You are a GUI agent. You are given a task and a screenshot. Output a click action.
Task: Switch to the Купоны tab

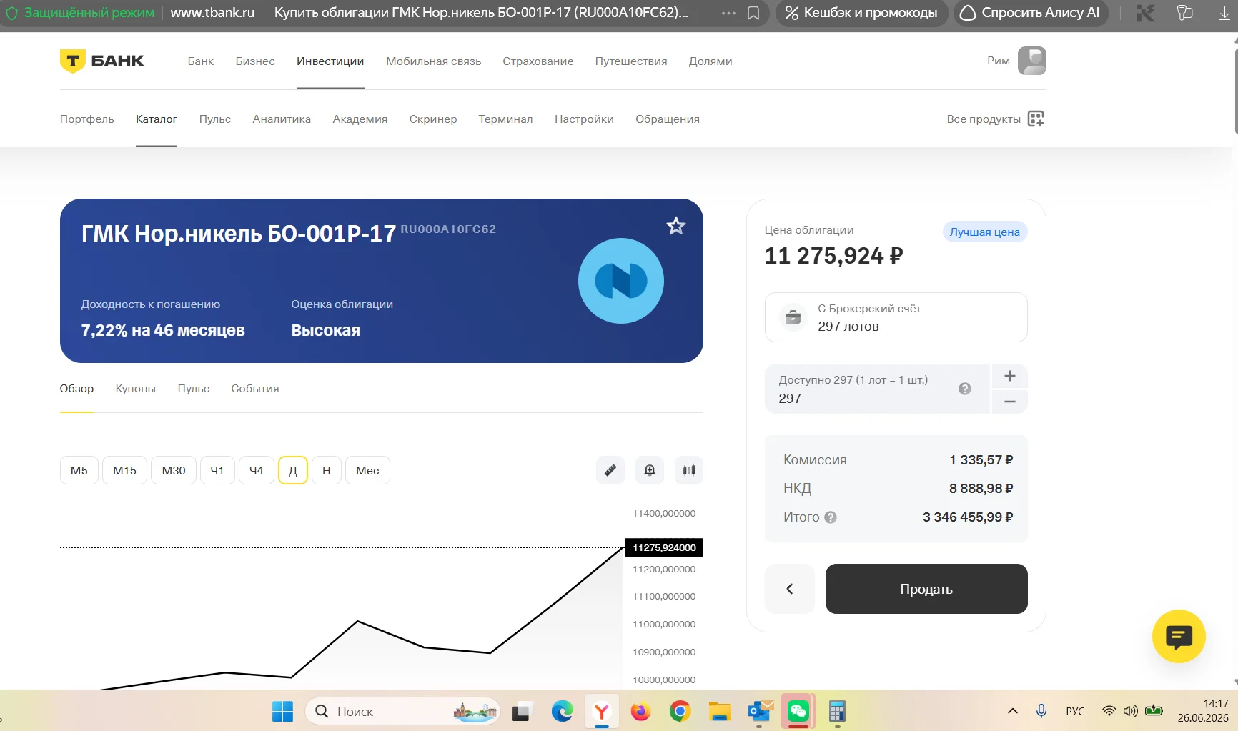[x=136, y=389]
